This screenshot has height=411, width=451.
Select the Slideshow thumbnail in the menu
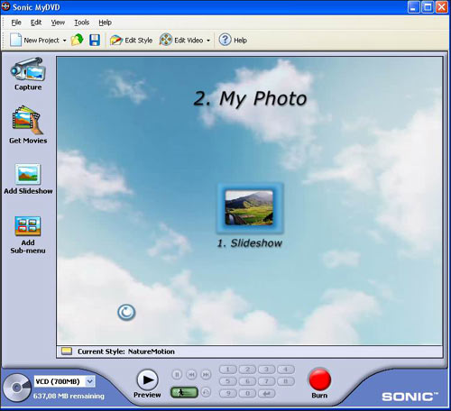[250, 207]
